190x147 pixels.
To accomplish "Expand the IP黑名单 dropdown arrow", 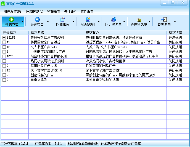I will (x=175, y=22).
